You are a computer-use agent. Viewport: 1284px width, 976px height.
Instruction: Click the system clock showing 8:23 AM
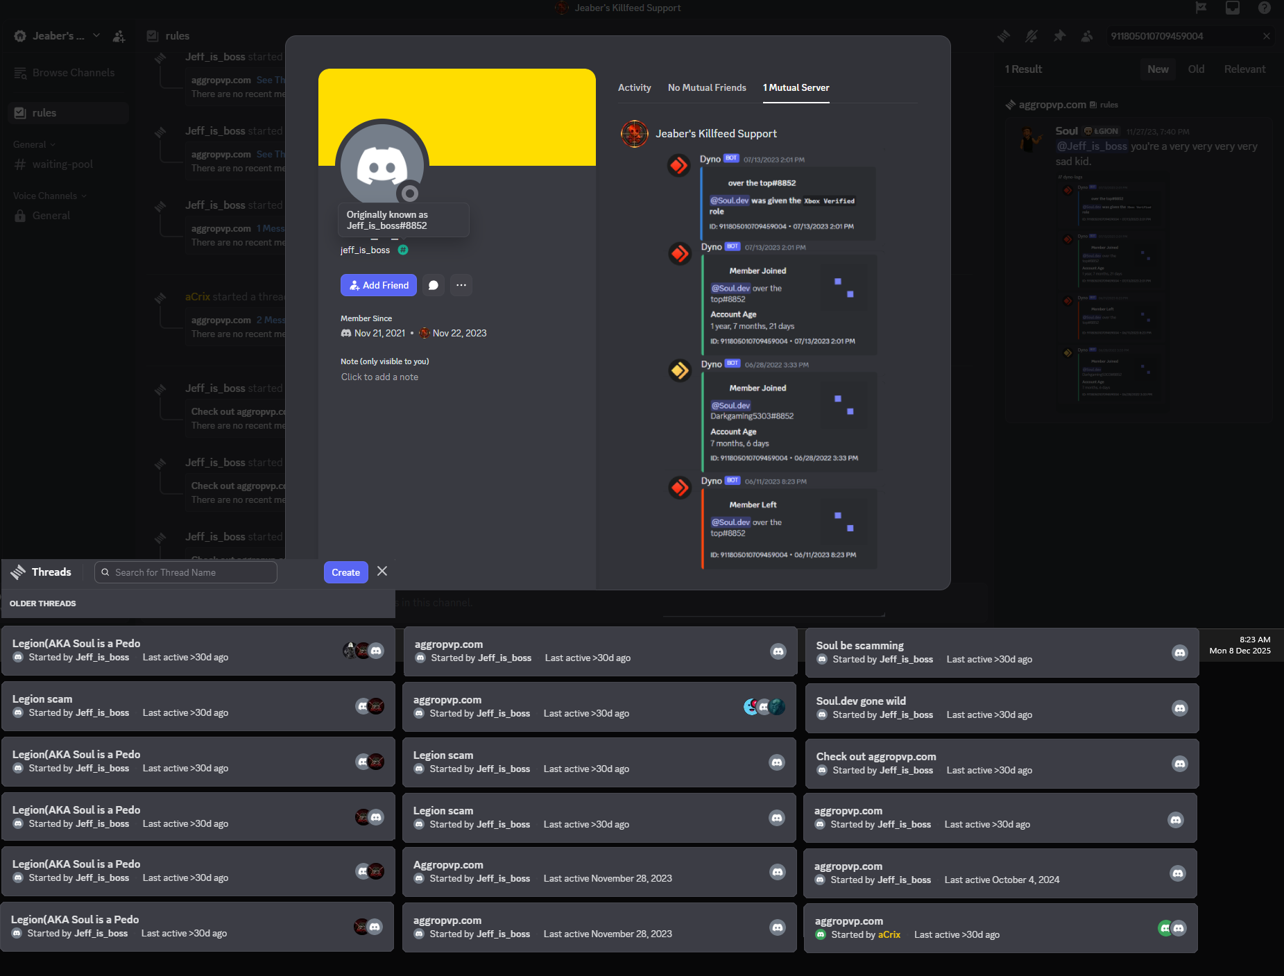[x=1255, y=640]
